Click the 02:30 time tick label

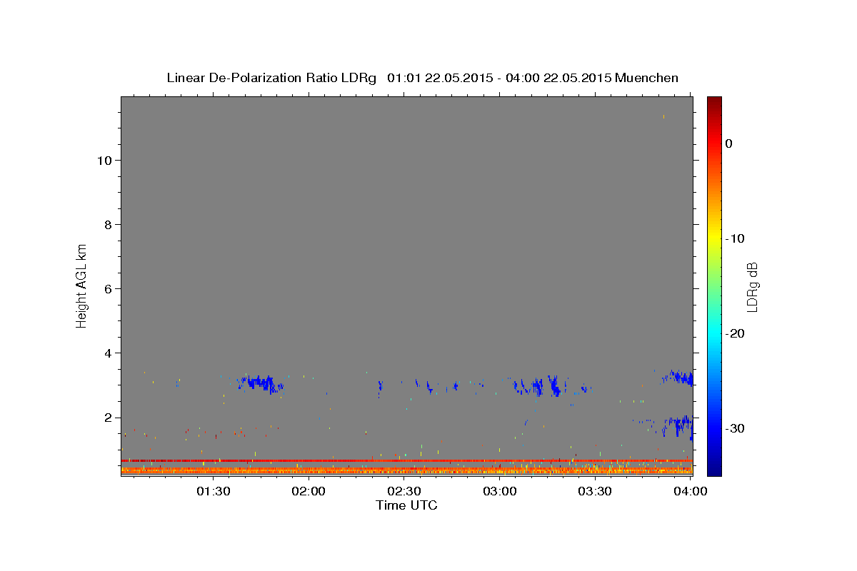tap(404, 491)
